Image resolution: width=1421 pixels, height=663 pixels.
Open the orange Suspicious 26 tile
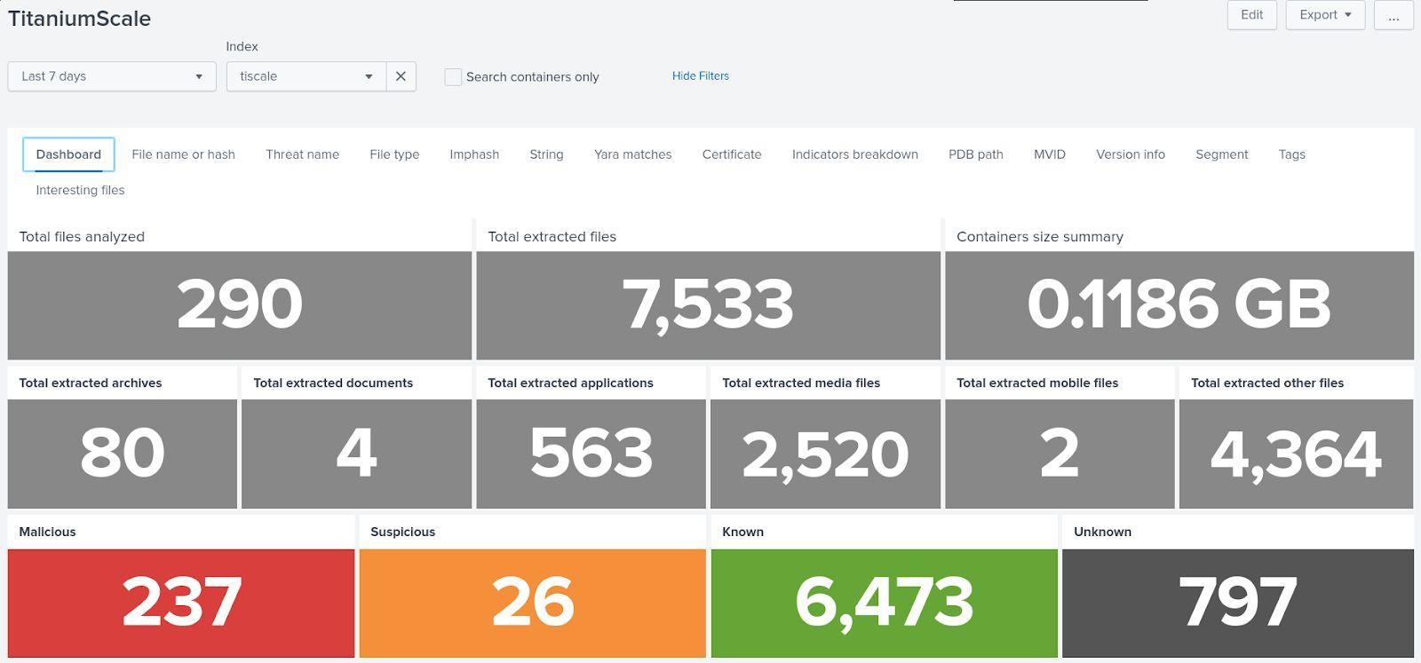(533, 603)
